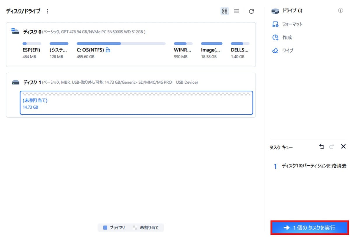
Task: Select the Image partition on Disk 0
Action: (x=211, y=49)
